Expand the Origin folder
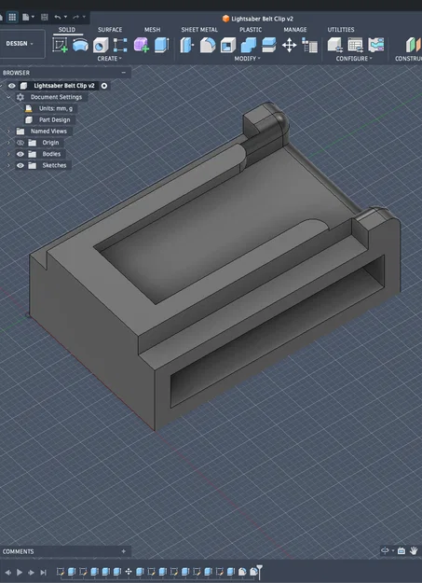The width and height of the screenshot is (422, 583). click(8, 143)
